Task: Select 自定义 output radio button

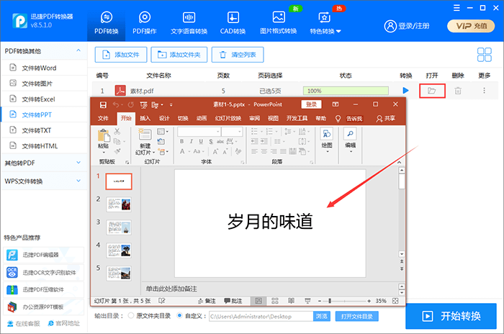Action: click(180, 316)
